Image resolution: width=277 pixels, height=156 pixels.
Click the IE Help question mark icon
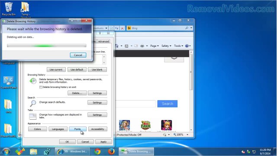[x=187, y=46]
